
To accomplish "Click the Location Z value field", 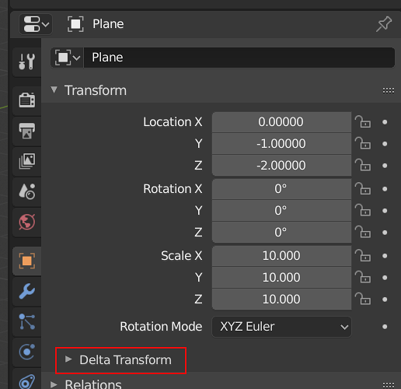I will click(x=281, y=166).
